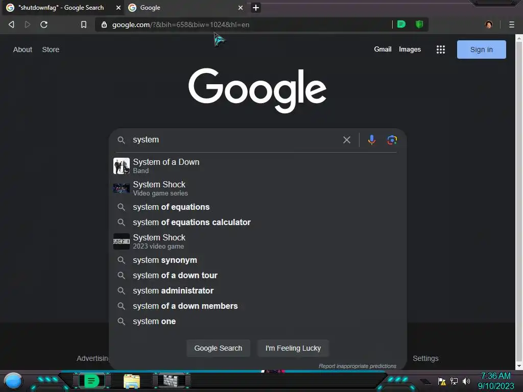Image resolution: width=523 pixels, height=392 pixels.
Task: Click the I'm Feeling Lucky button
Action: pos(293,348)
